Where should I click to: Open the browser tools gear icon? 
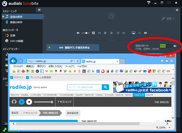171,61
